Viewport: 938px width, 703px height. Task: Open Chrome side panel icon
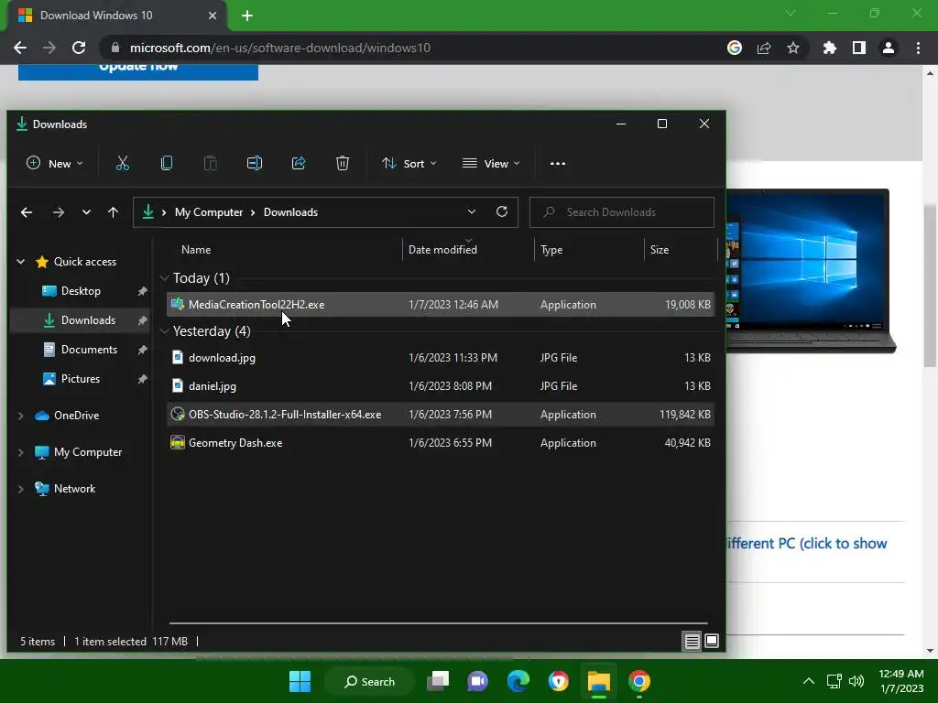tap(859, 48)
